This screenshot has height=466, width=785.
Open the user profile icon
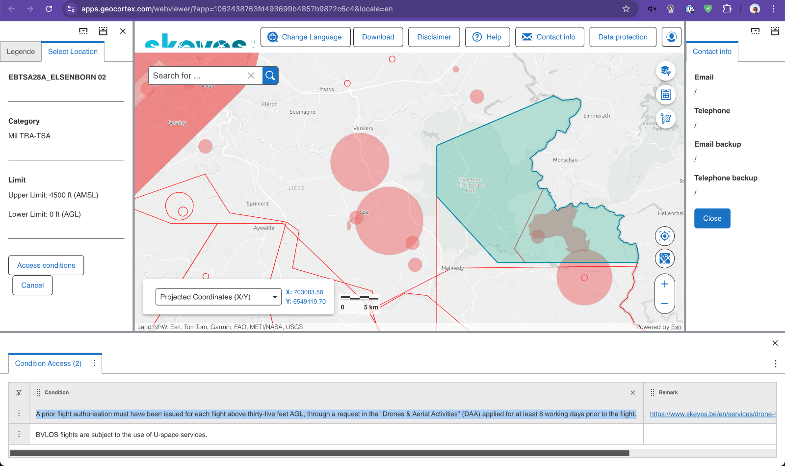671,37
